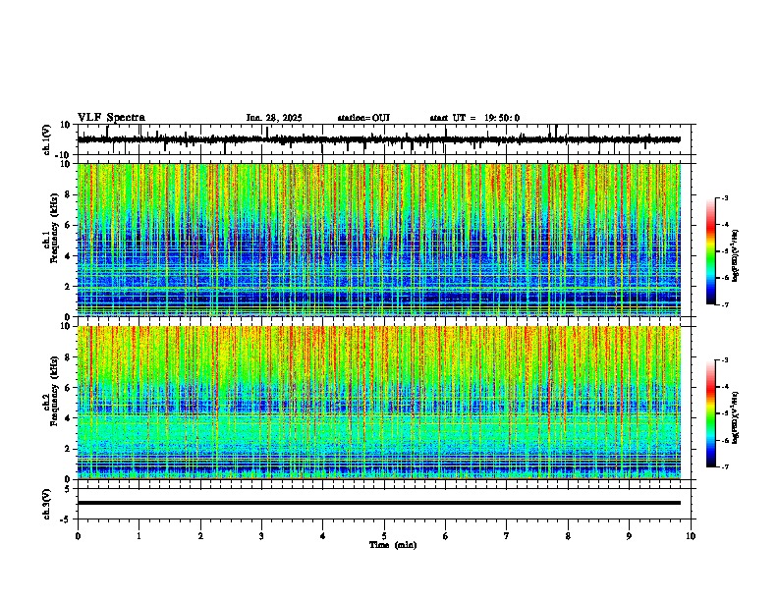Click the ch.2 spectrogram panel
This screenshot has width=778, height=601.
(379, 403)
